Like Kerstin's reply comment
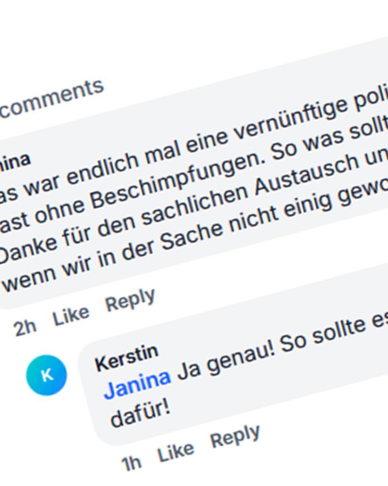This screenshot has width=388, height=486. (x=176, y=451)
